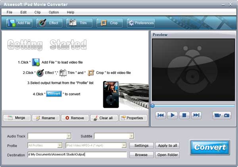Click Apply to all
This screenshot has height=167, width=238.
167,146
